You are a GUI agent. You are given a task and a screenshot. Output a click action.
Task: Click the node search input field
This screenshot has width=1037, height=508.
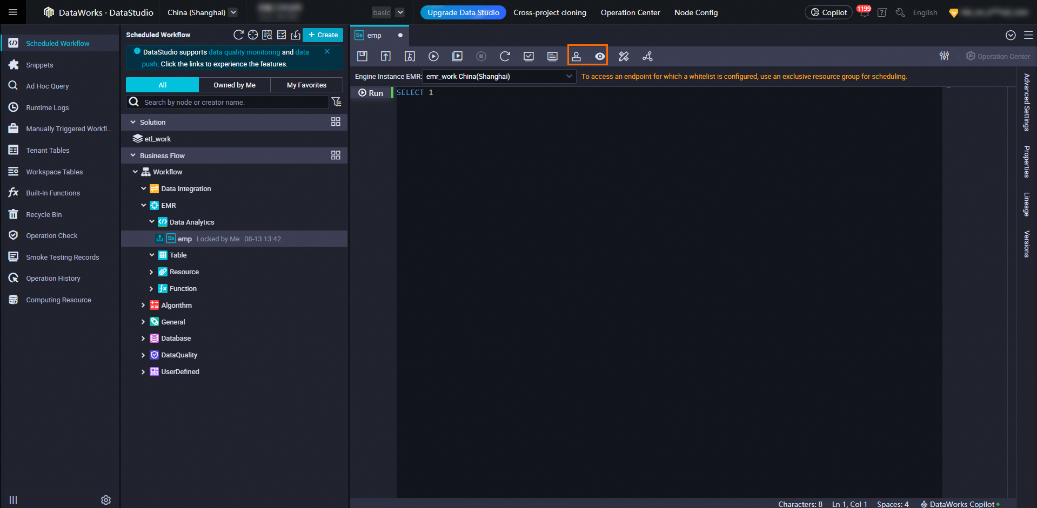(x=232, y=102)
